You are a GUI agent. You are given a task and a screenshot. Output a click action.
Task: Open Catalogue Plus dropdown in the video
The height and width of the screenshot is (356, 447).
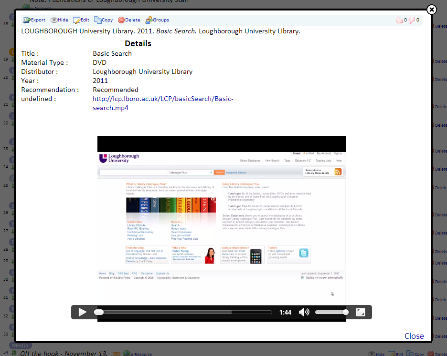point(190,172)
